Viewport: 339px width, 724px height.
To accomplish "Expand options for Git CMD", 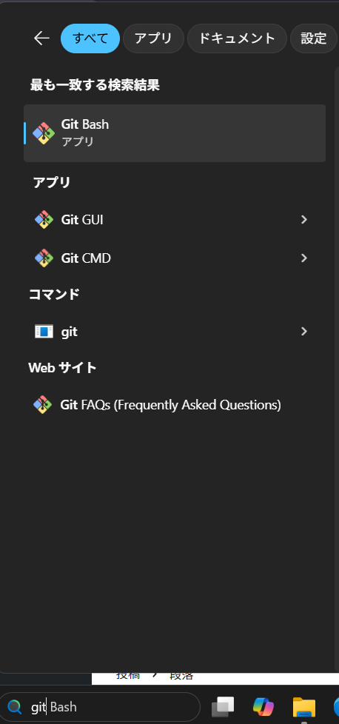I will click(304, 258).
